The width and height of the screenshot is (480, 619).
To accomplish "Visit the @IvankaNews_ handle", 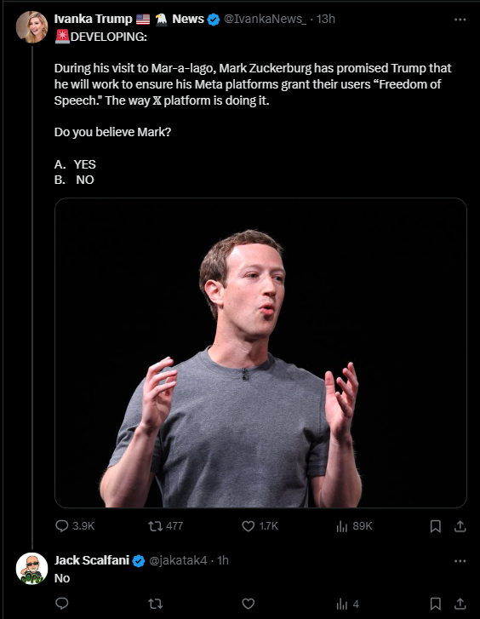I will click(x=265, y=19).
